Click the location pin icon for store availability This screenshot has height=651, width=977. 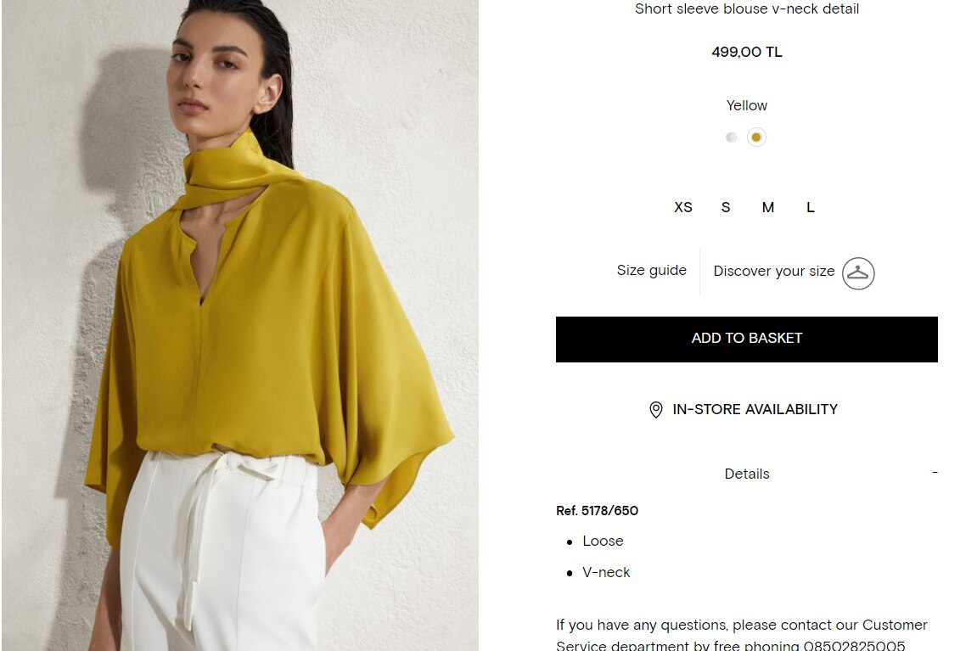pyautogui.click(x=655, y=410)
